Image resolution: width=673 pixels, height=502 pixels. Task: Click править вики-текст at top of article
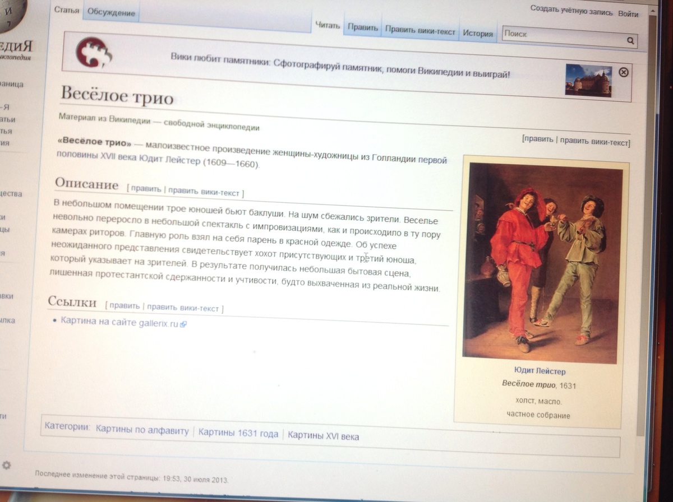click(594, 142)
